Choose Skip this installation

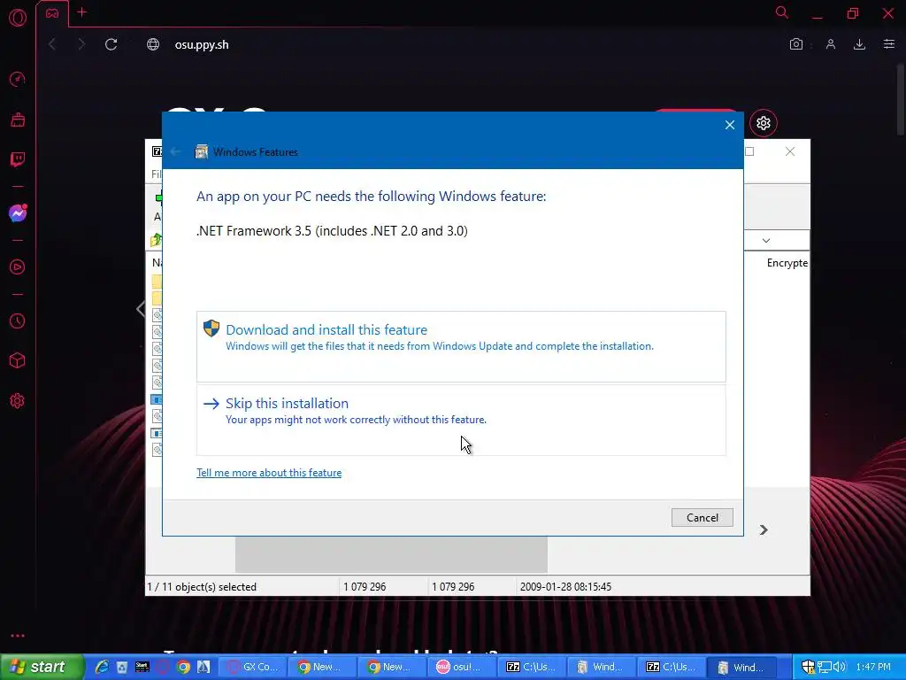[461, 420]
